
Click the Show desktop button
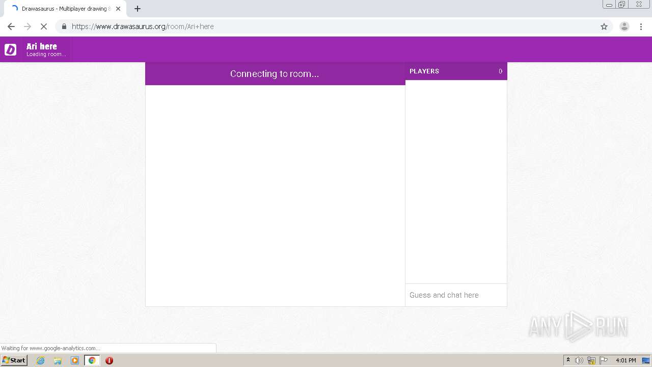(x=646, y=360)
